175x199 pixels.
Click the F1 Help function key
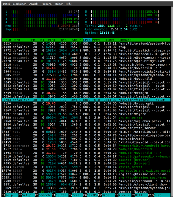point(10,195)
